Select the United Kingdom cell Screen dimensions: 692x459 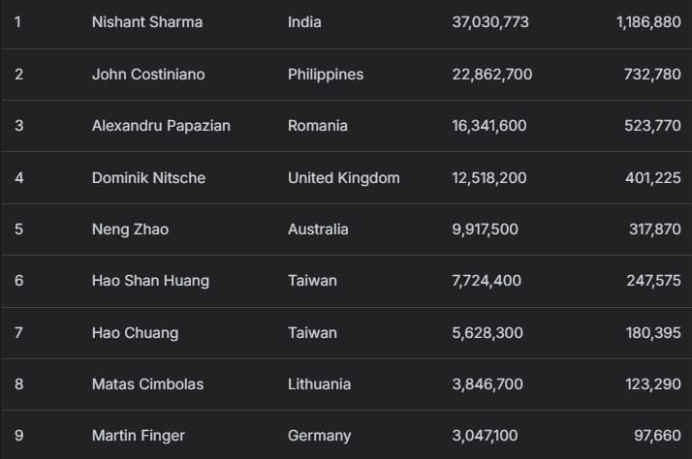[x=343, y=178]
